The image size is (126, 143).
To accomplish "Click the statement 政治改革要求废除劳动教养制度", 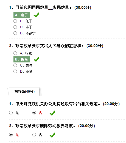I will [x=44, y=126].
